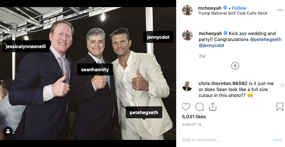Select the petehegseth photo tag

click(144, 113)
